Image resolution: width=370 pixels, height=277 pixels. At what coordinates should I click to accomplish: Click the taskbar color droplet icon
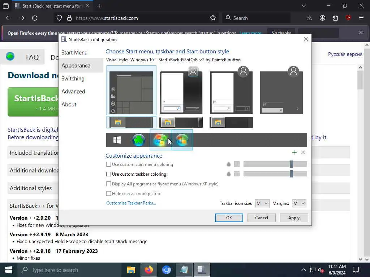click(229, 174)
